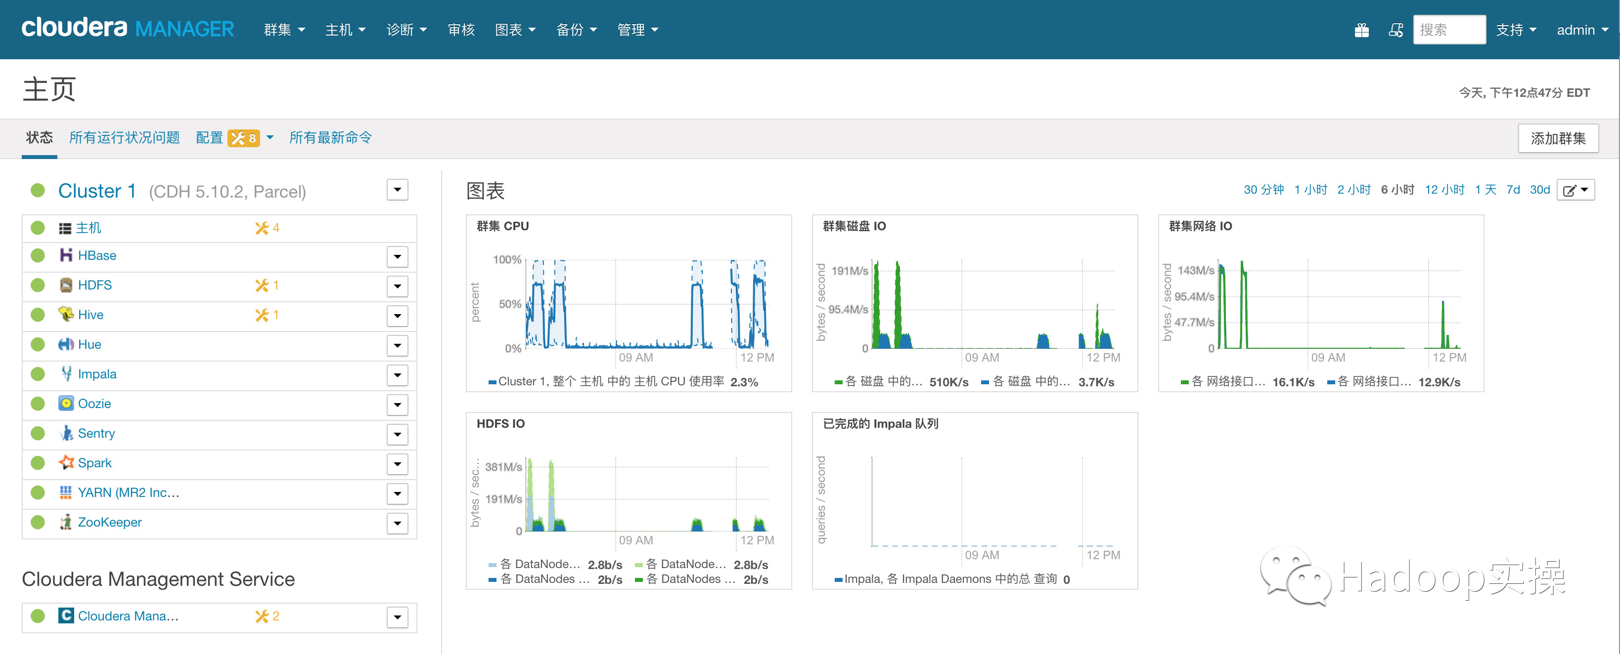The image size is (1620, 654).
Task: Open the Sentry service link
Action: click(96, 433)
